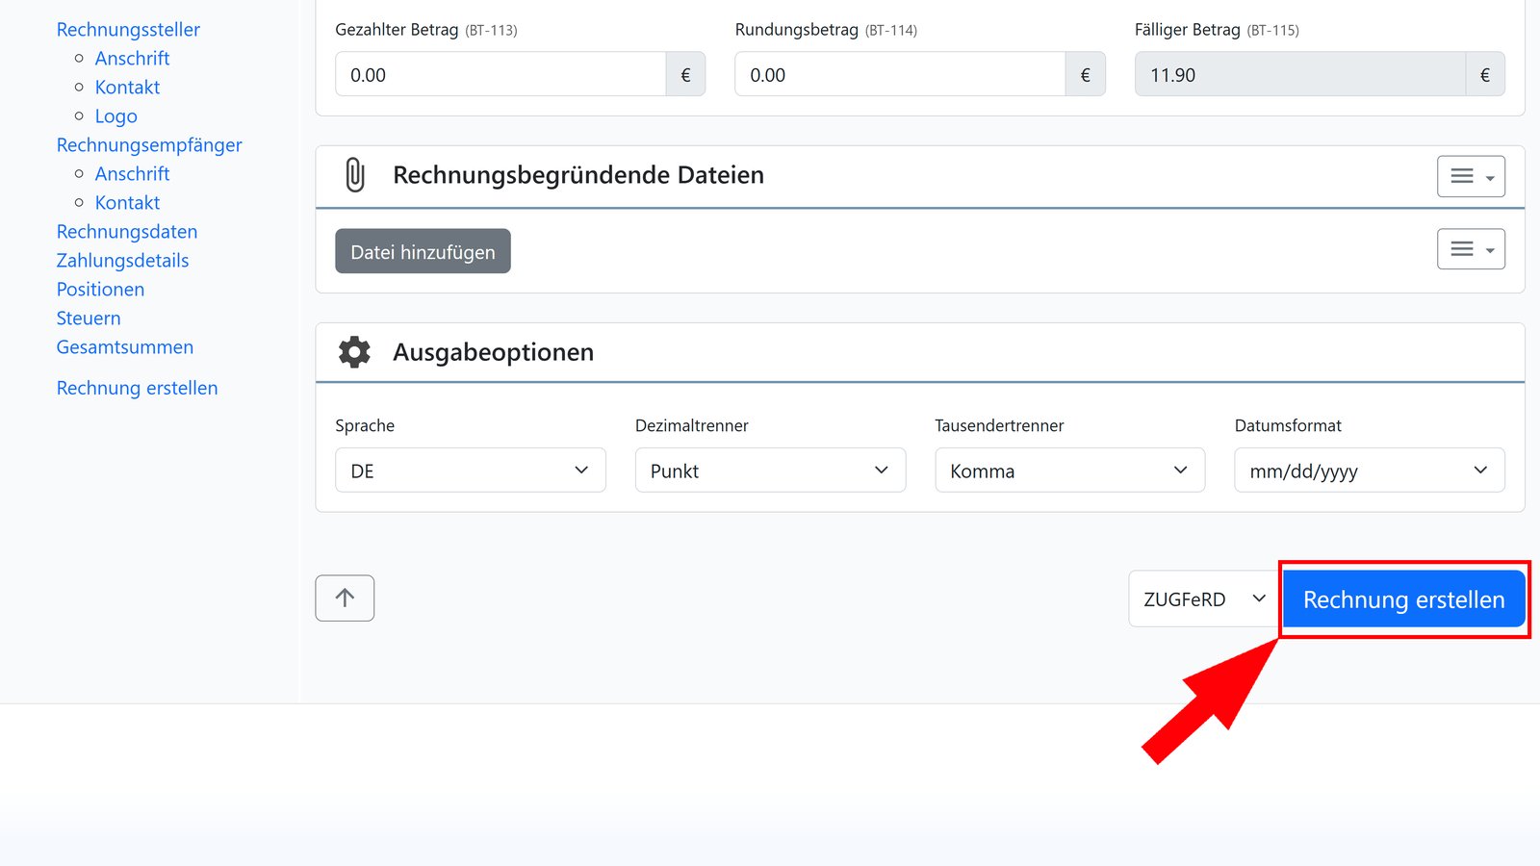Screen dimensions: 1540x866
Task: Click the Datei hinzufügen button
Action: pos(423,251)
